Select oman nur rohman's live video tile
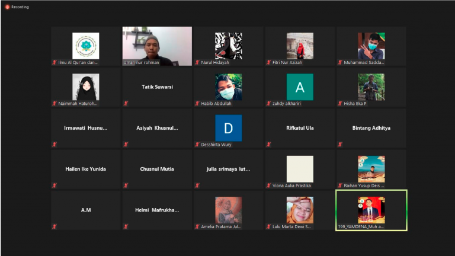 [x=157, y=46]
